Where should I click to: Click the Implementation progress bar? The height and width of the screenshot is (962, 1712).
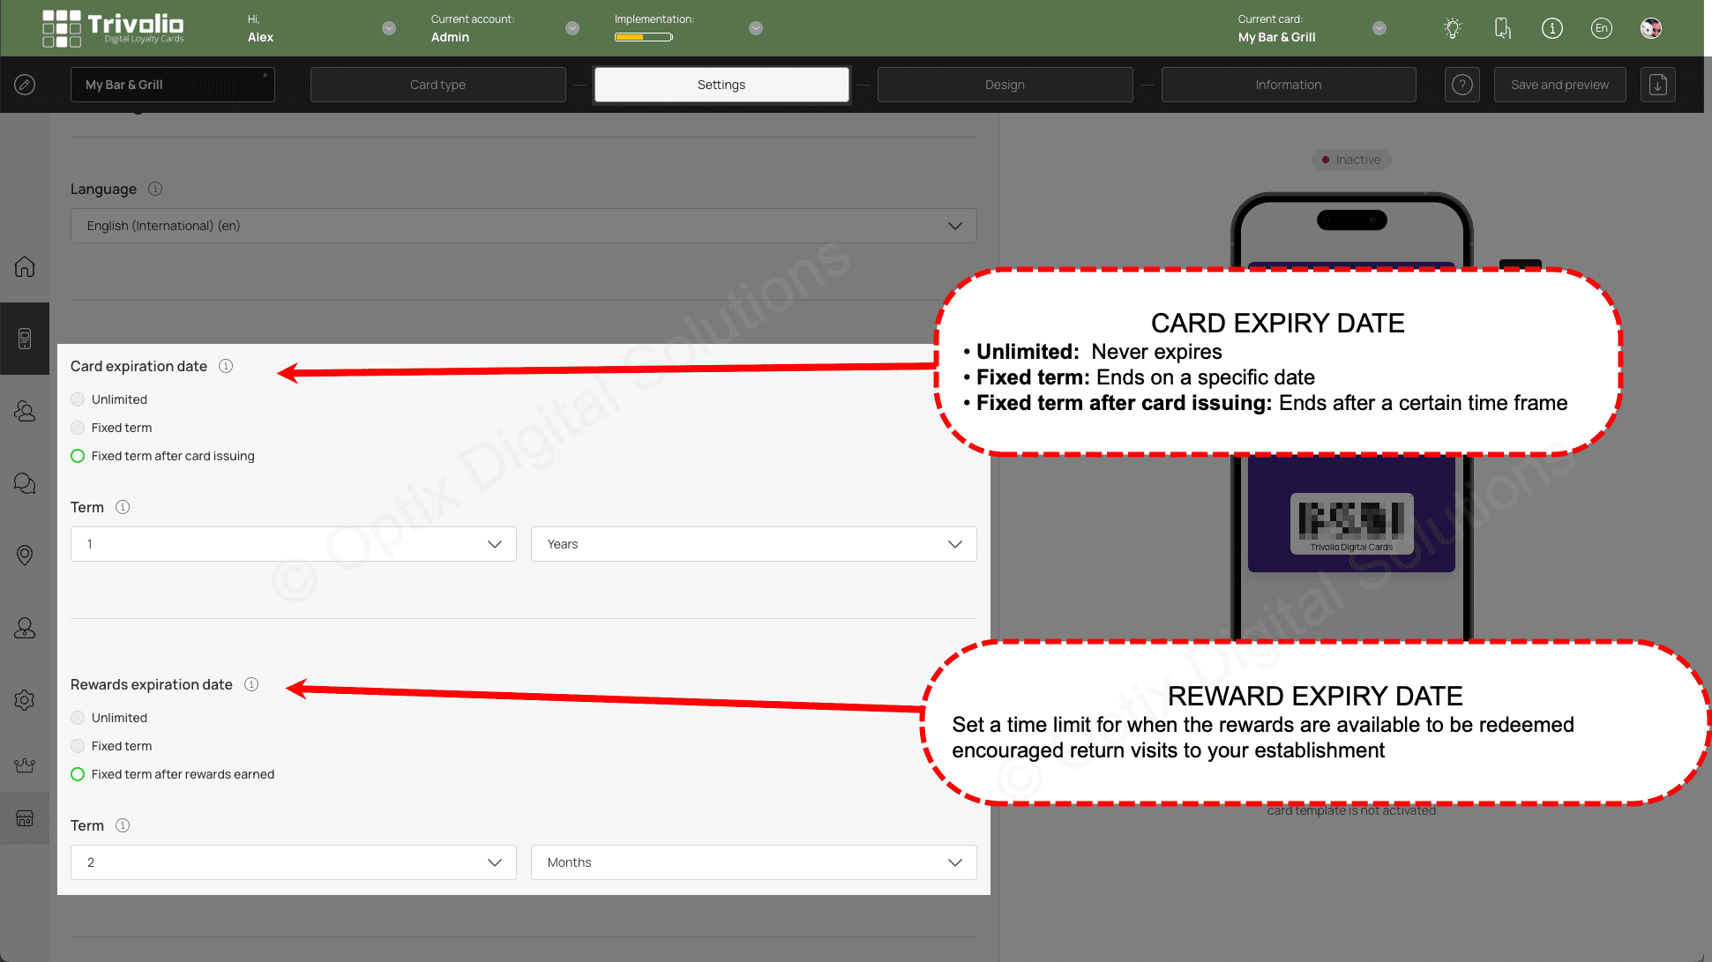pyautogui.click(x=644, y=37)
